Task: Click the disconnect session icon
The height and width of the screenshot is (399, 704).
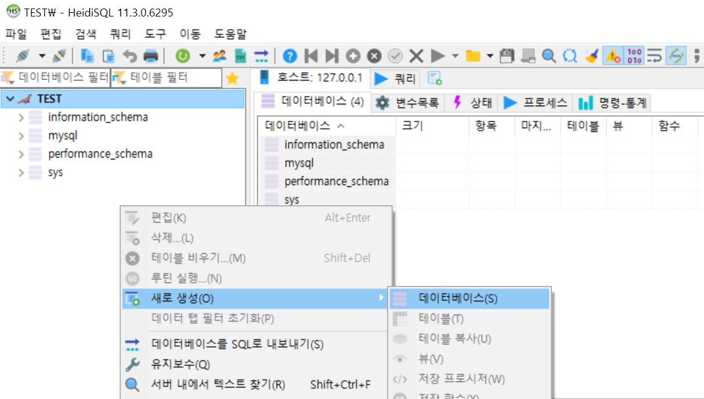Action: tap(59, 56)
